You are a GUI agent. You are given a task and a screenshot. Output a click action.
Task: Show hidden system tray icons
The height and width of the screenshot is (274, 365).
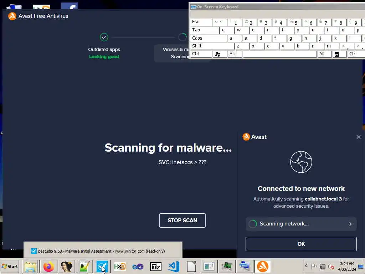coord(306,266)
